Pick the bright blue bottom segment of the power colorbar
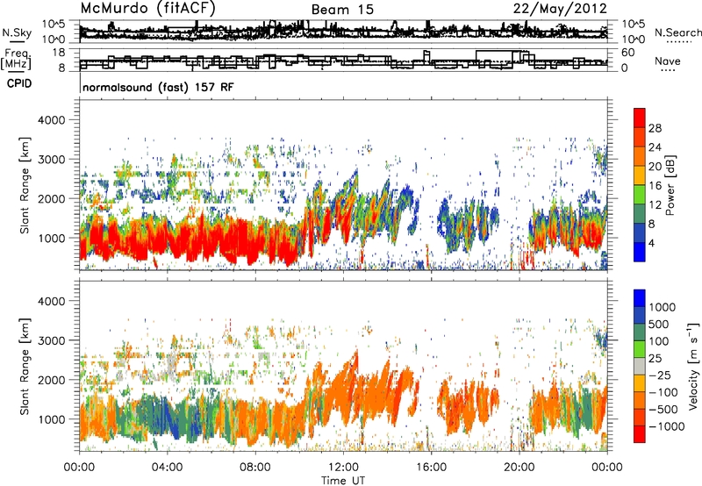Screen dimensions: 702x486 (x=640, y=252)
